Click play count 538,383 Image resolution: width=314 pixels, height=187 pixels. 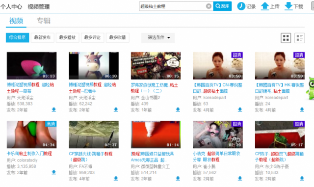pos(25,104)
